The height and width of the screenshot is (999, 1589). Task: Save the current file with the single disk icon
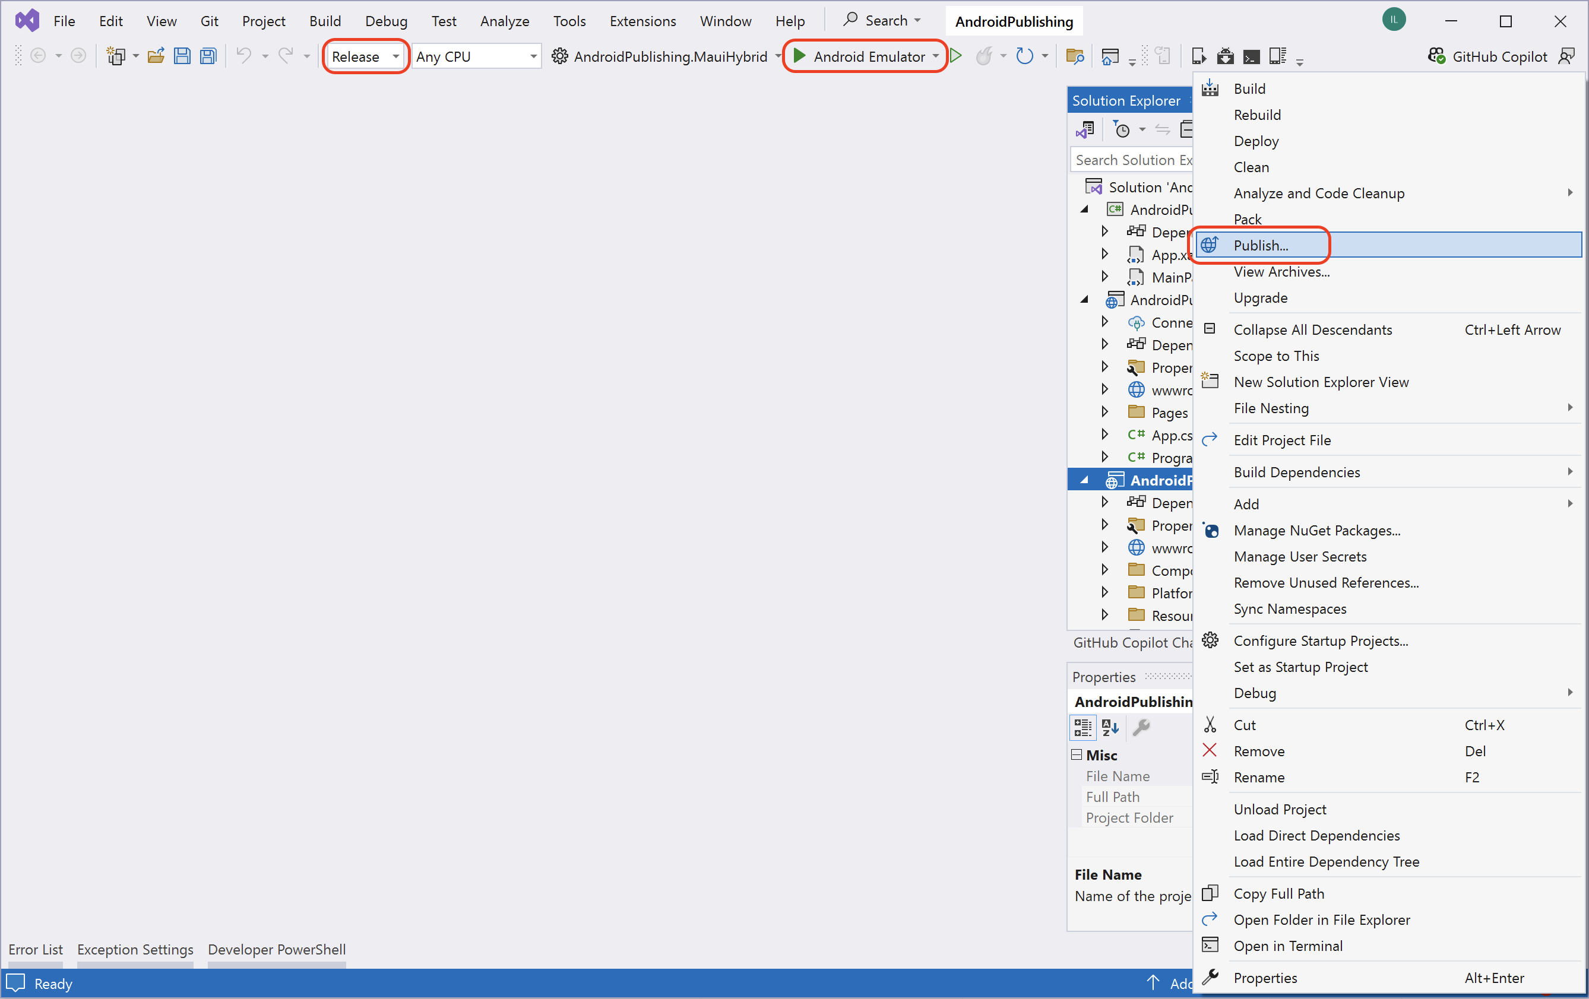click(x=182, y=56)
